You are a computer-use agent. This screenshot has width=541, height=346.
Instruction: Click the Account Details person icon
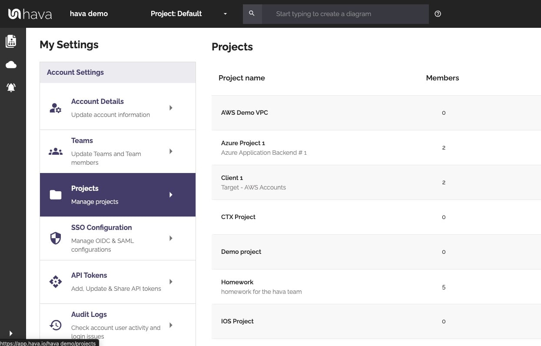tap(56, 107)
